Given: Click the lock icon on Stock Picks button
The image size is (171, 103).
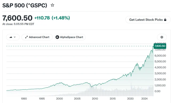Looking at the screenshot, I should coord(165,20).
